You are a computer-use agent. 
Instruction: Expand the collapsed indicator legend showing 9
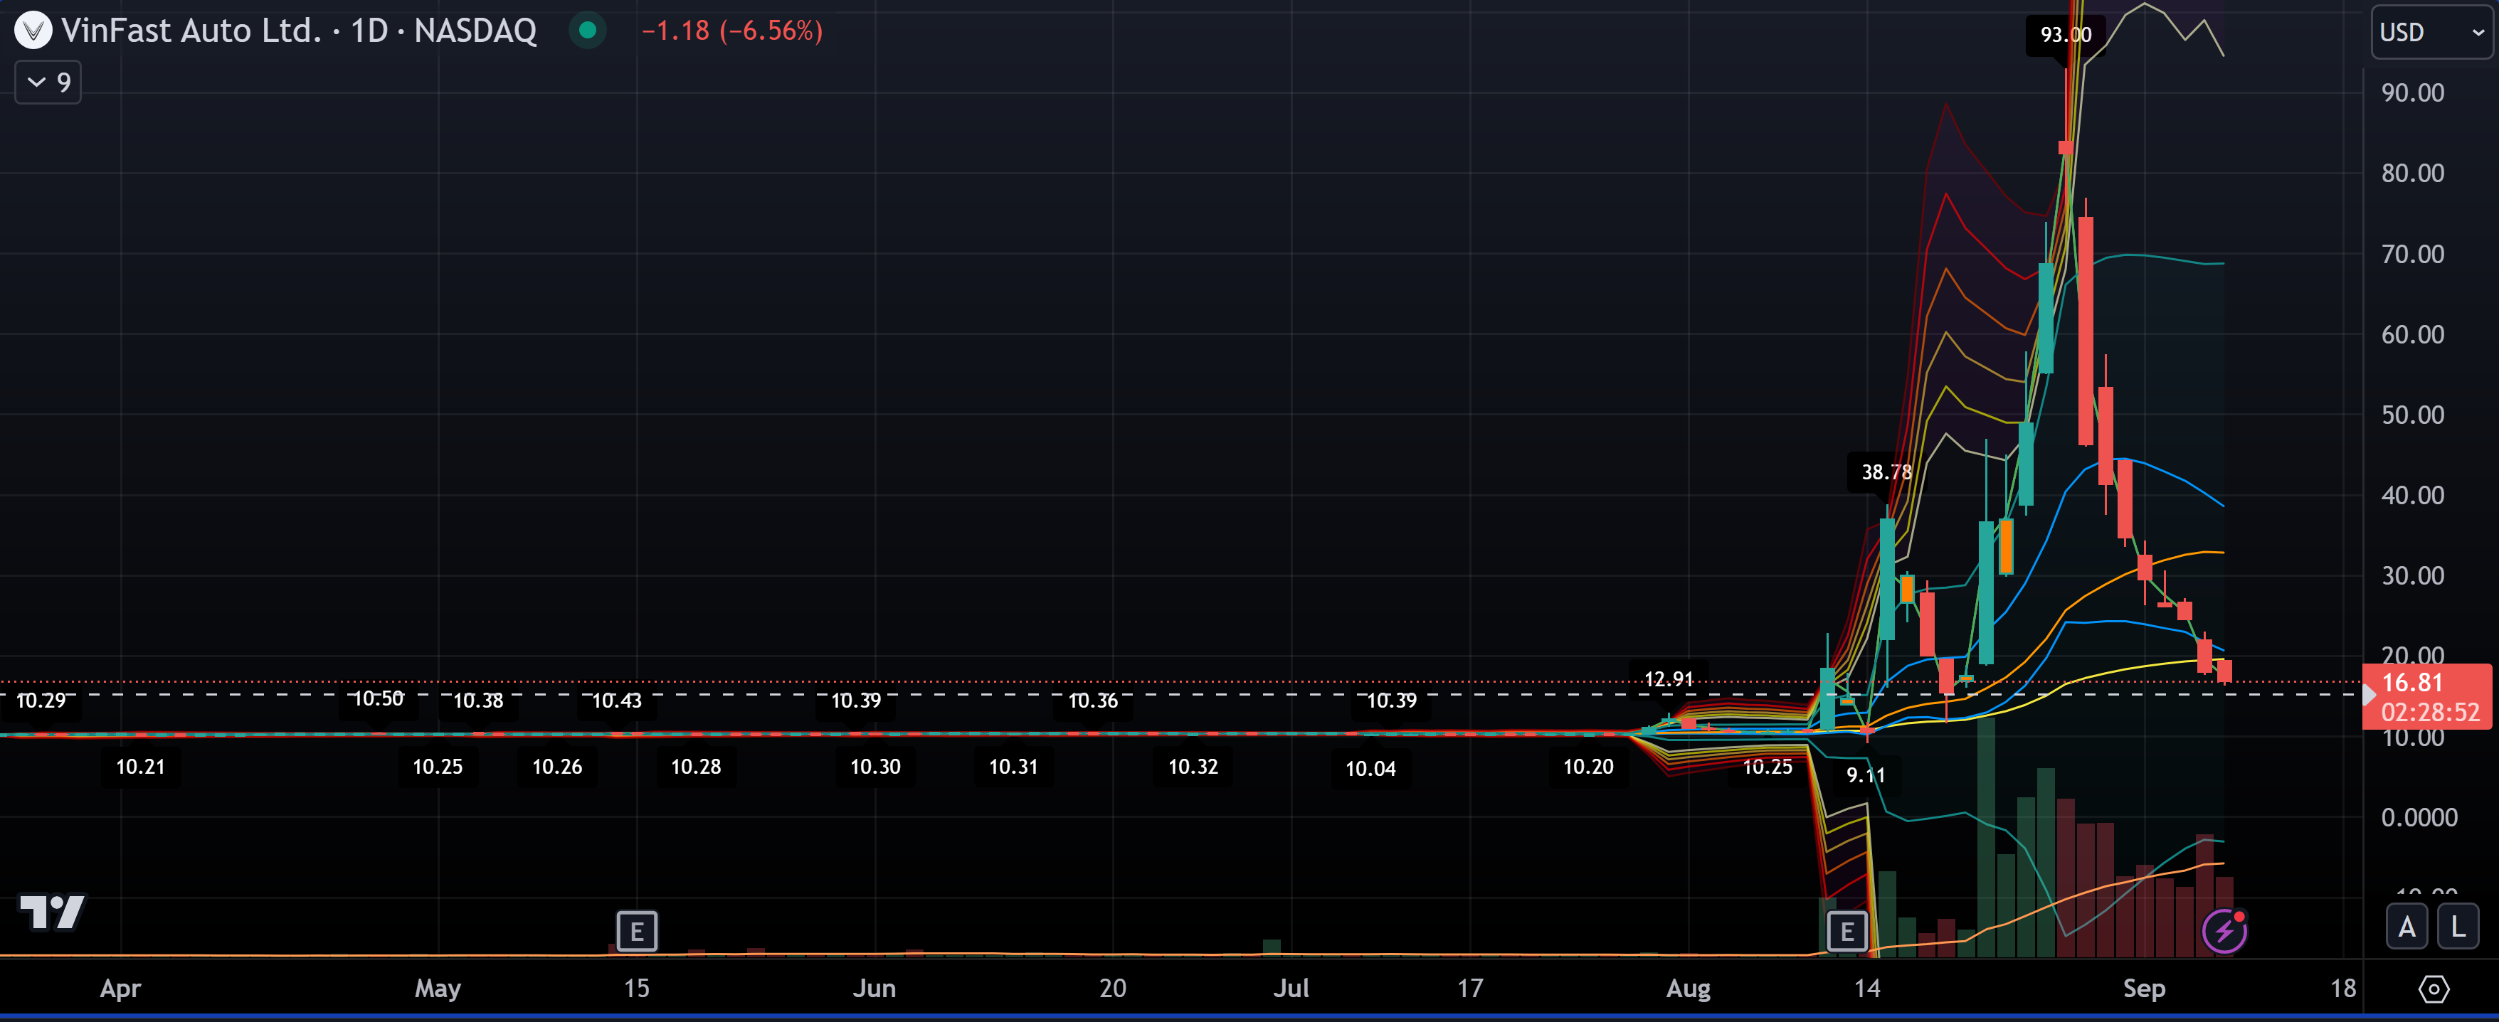(x=48, y=82)
